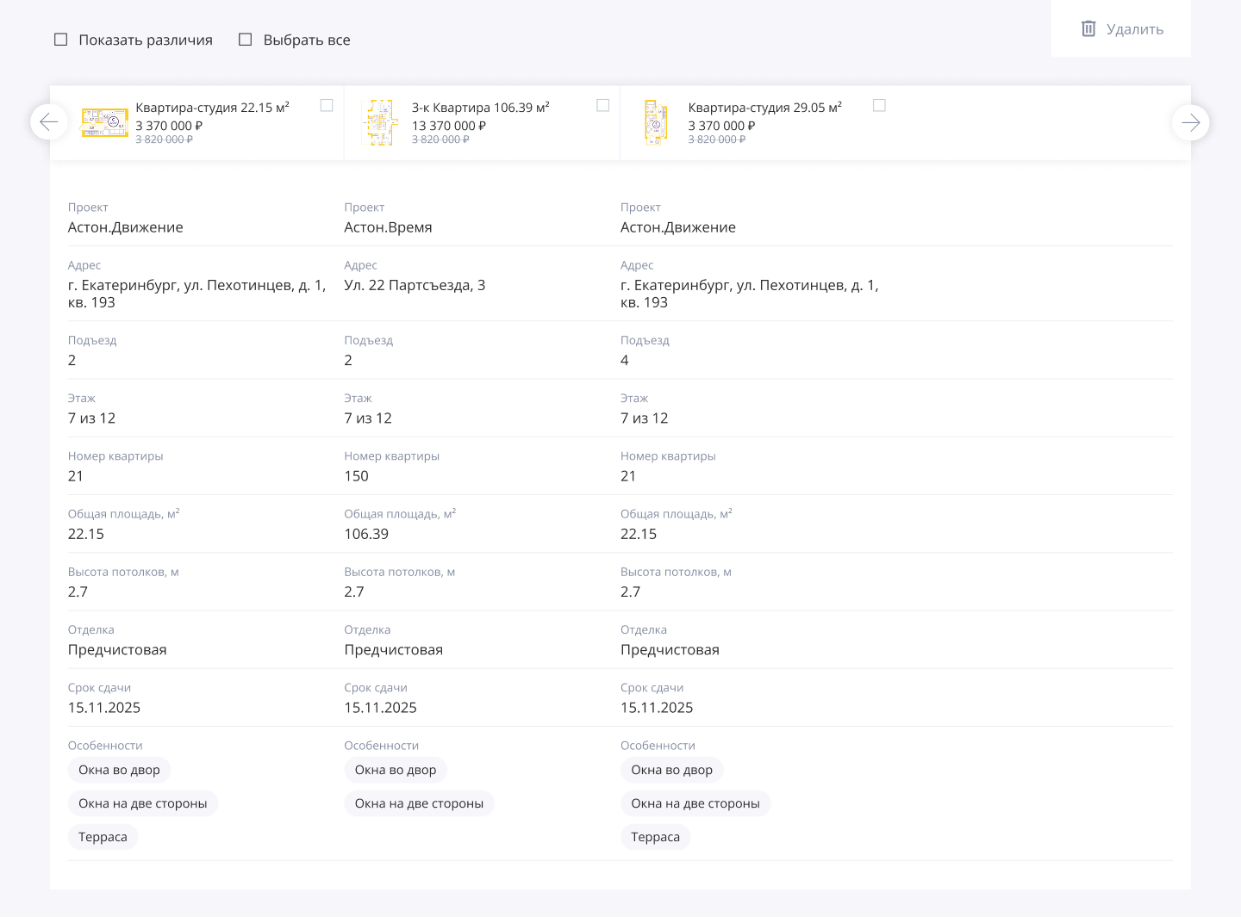Open floor plan of 3-к Квартира 106.39 м²
This screenshot has width=1241, height=917.
tap(380, 122)
